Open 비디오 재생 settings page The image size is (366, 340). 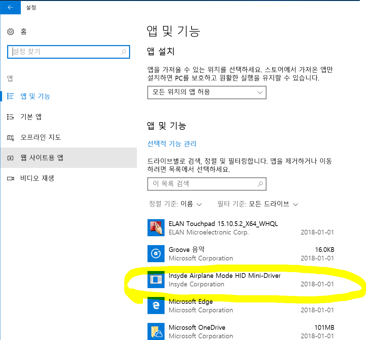[69, 179]
